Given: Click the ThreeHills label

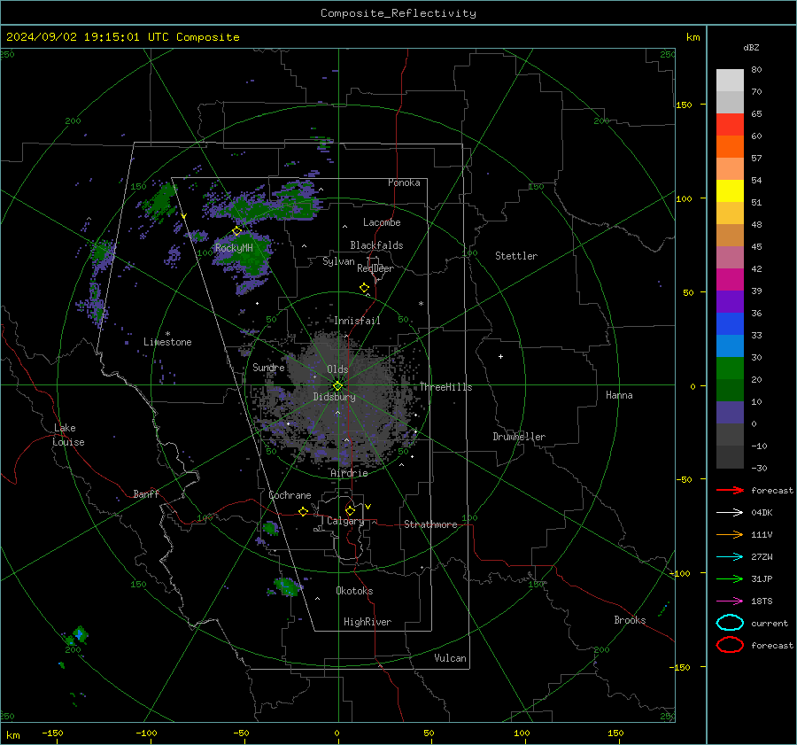Looking at the screenshot, I should [445, 387].
